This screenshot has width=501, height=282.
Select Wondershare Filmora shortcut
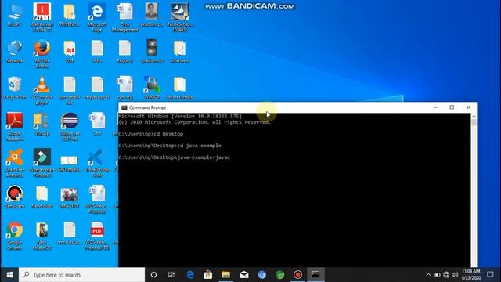pyautogui.click(x=41, y=163)
